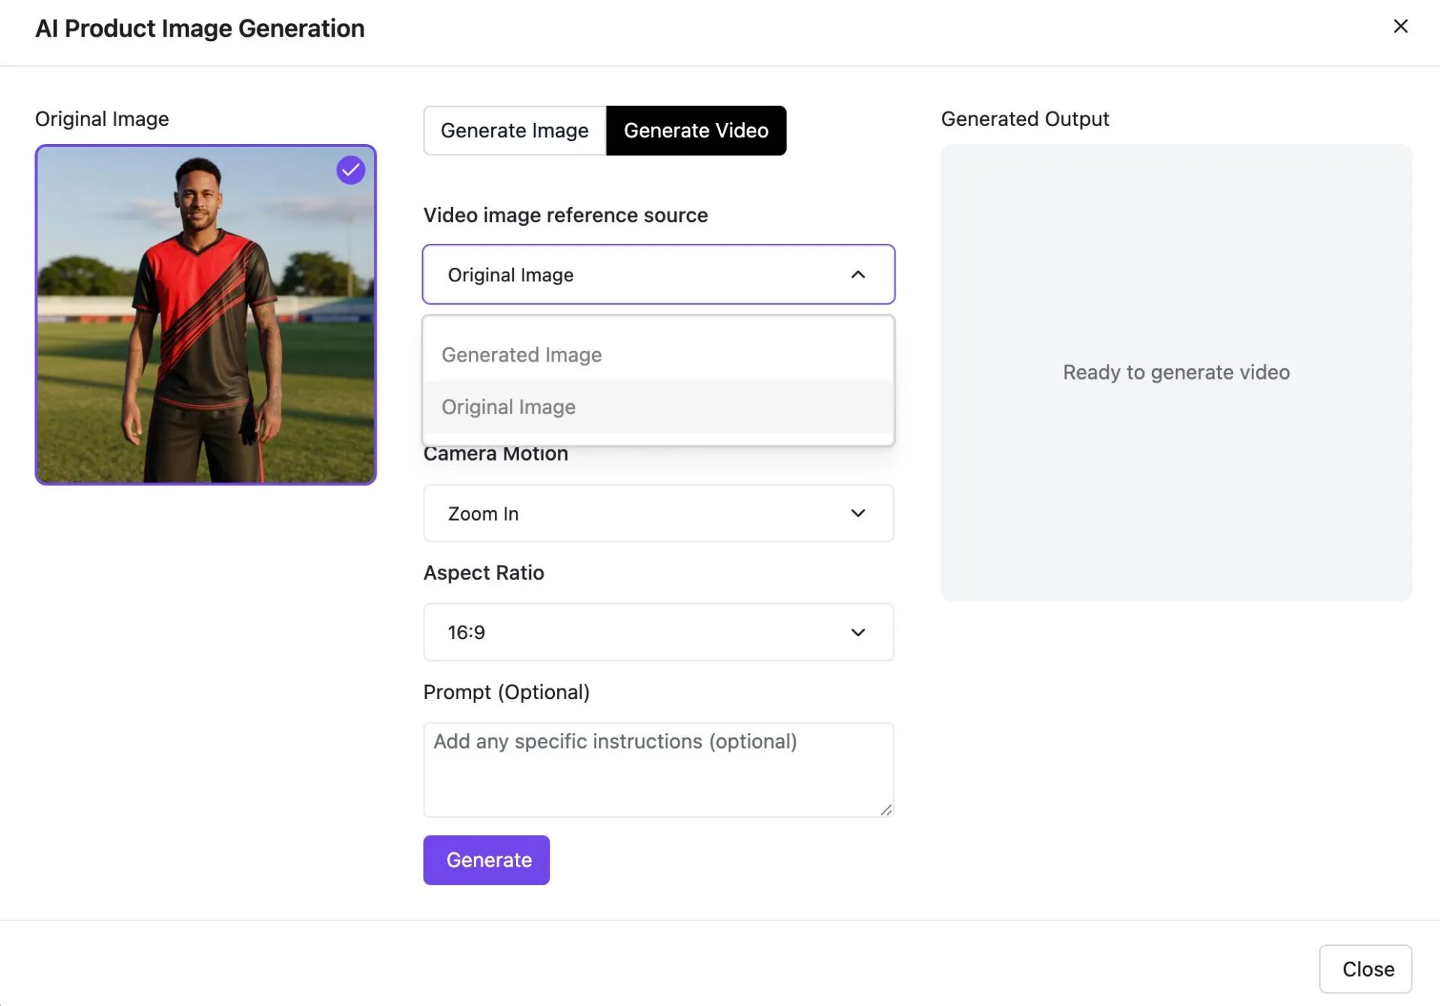Click the Close button at bottom
Viewport: 1440px width, 1006px height.
coord(1366,969)
